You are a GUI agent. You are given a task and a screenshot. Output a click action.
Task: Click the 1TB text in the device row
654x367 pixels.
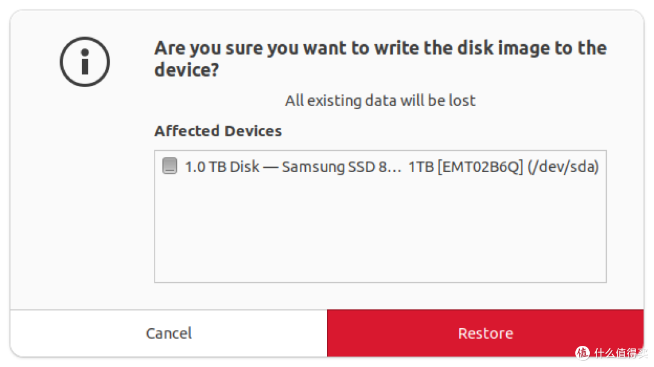(x=421, y=167)
